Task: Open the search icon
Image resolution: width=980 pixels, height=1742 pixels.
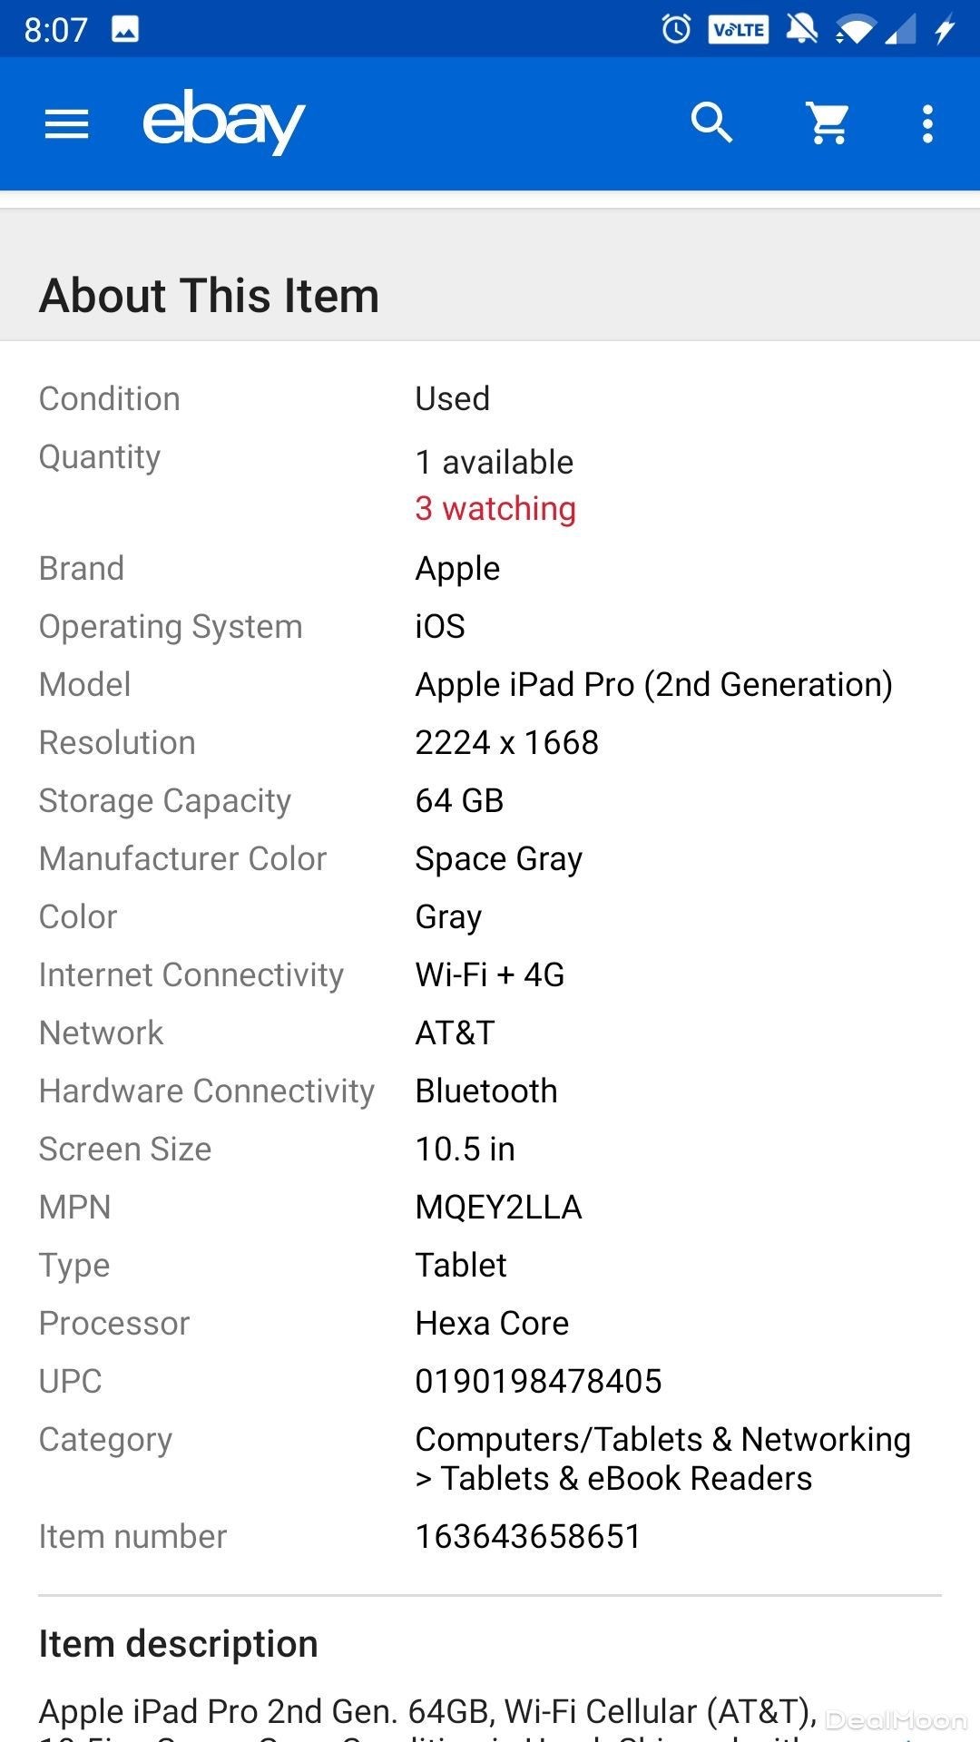Action: coord(711,123)
